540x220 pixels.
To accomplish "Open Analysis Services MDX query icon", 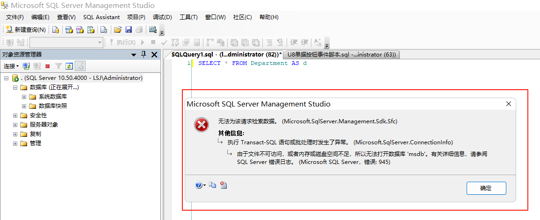I will [69, 30].
